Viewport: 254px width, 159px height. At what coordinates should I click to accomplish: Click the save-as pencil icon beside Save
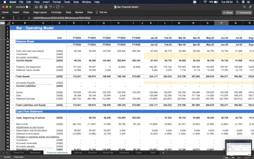click(x=46, y=7)
